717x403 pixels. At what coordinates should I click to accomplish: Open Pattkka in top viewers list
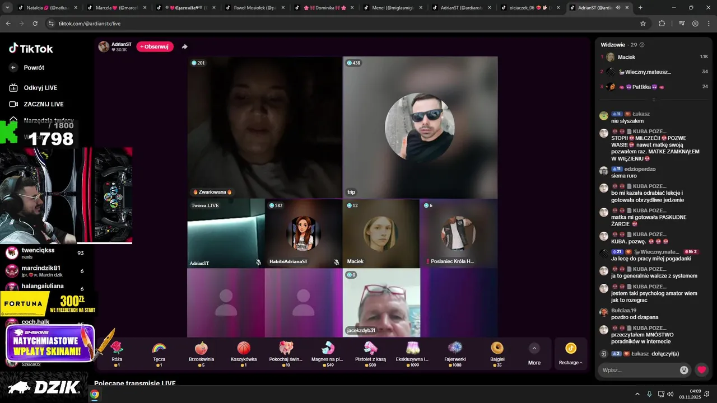[x=654, y=87]
